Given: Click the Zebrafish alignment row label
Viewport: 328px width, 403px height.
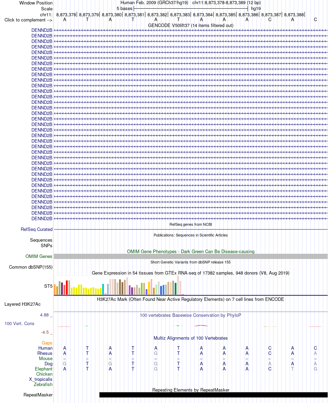Looking at the screenshot, I should (x=43, y=384).
